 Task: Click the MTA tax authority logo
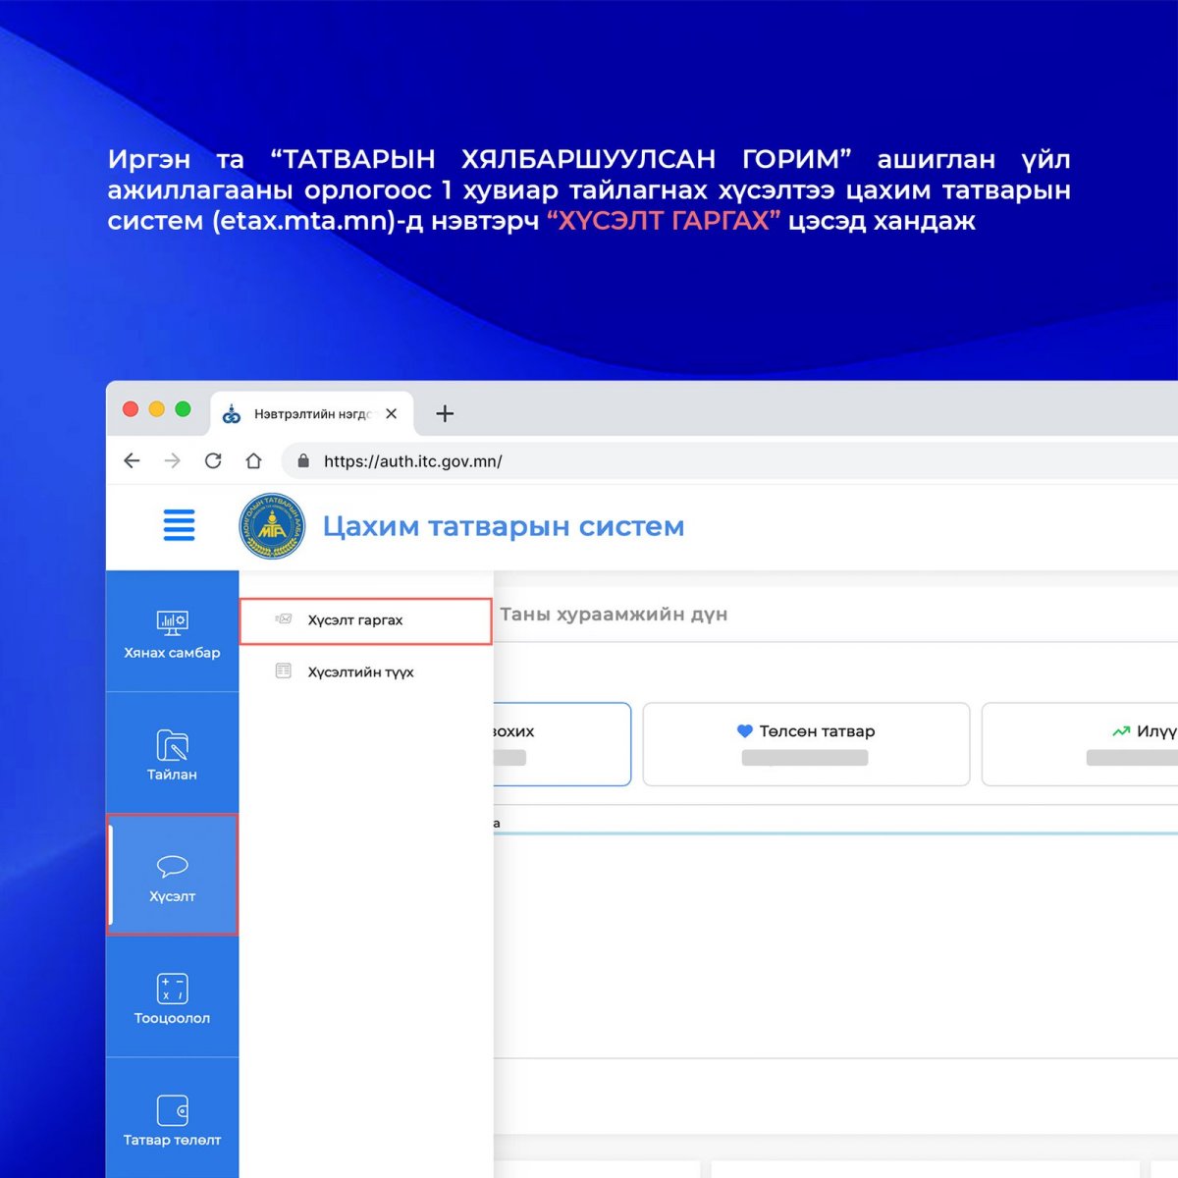coord(272,526)
